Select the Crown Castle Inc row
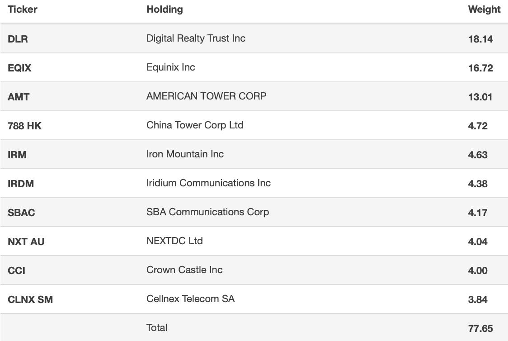Image resolution: width=508 pixels, height=341 pixels. pyautogui.click(x=254, y=270)
